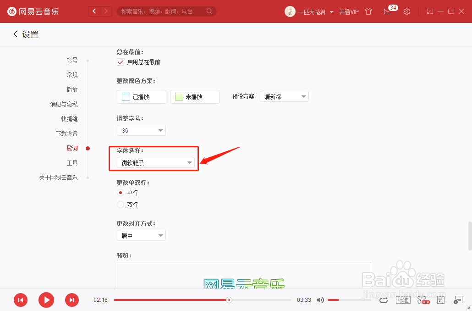Go to 歌词 settings section
Viewport: 472px width, 311px height.
72,148
